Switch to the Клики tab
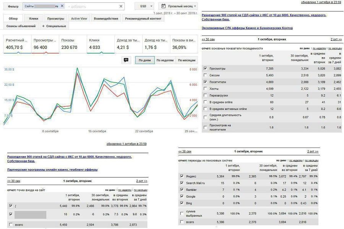 [x=34, y=19]
